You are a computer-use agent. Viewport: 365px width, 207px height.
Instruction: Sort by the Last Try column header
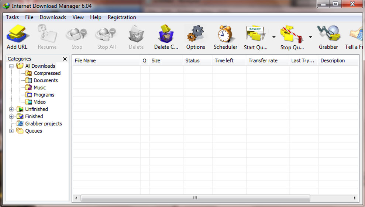(x=303, y=61)
